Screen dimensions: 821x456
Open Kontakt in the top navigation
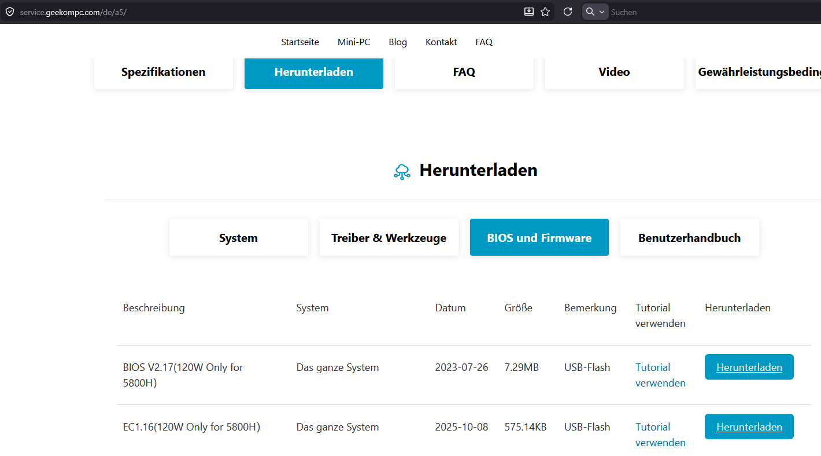(x=441, y=42)
